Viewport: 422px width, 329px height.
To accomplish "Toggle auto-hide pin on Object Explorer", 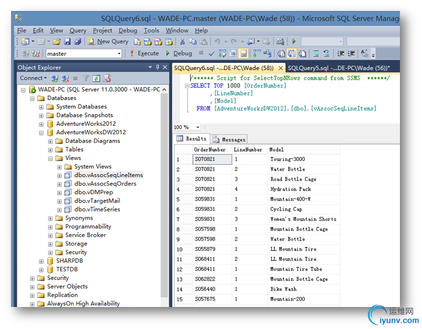I will pos(158,67).
